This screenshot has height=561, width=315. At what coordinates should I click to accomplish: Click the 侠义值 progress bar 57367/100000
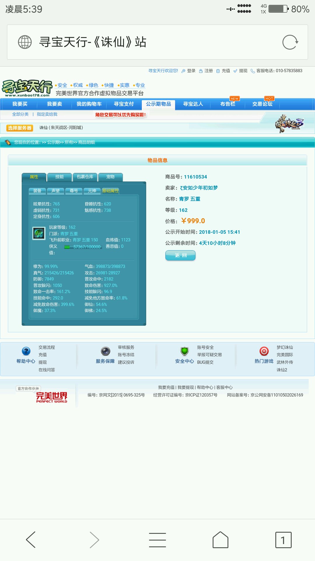coord(83,247)
